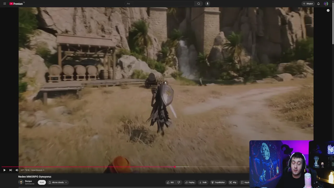Viewport: 334px width, 188px height.
Task: Like the video (383)
Action: click(170, 182)
